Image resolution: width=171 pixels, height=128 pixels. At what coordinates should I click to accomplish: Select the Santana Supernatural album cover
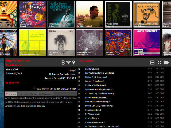[118, 43]
